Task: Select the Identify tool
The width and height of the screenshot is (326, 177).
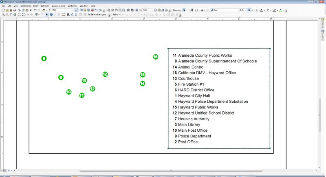Action: point(51,15)
